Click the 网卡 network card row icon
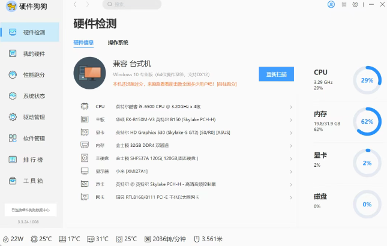The image size is (387, 246). (x=85, y=197)
